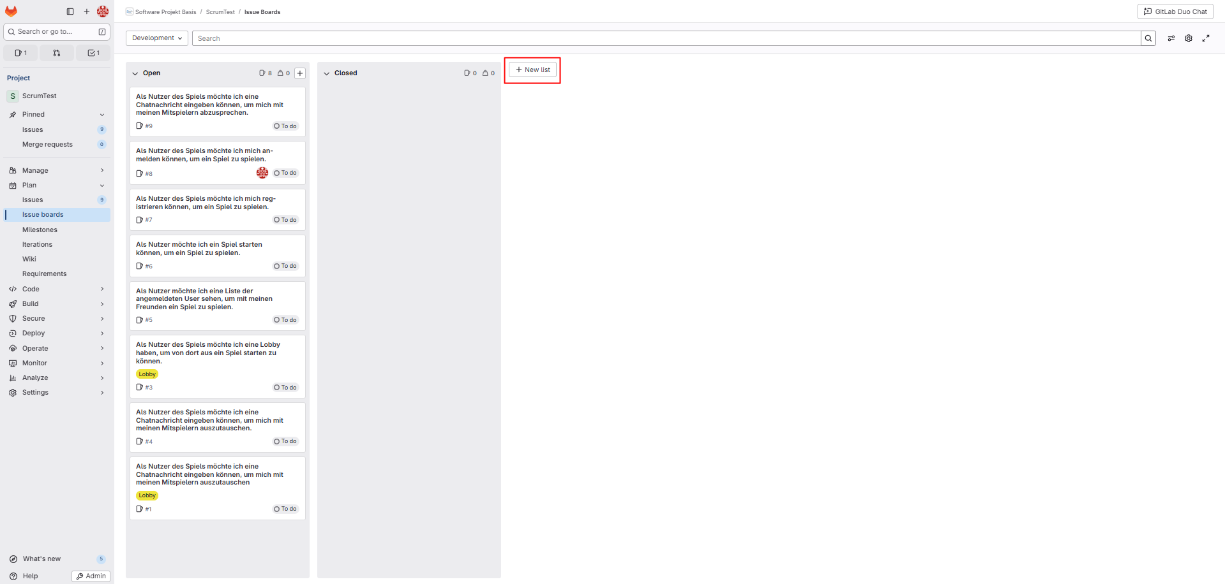Click the create new plus icon
This screenshot has height=584, width=1225.
click(87, 11)
